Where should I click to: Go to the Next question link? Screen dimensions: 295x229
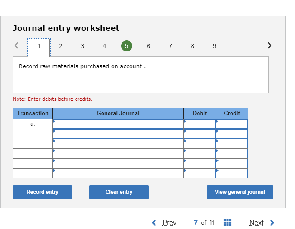tap(256, 223)
